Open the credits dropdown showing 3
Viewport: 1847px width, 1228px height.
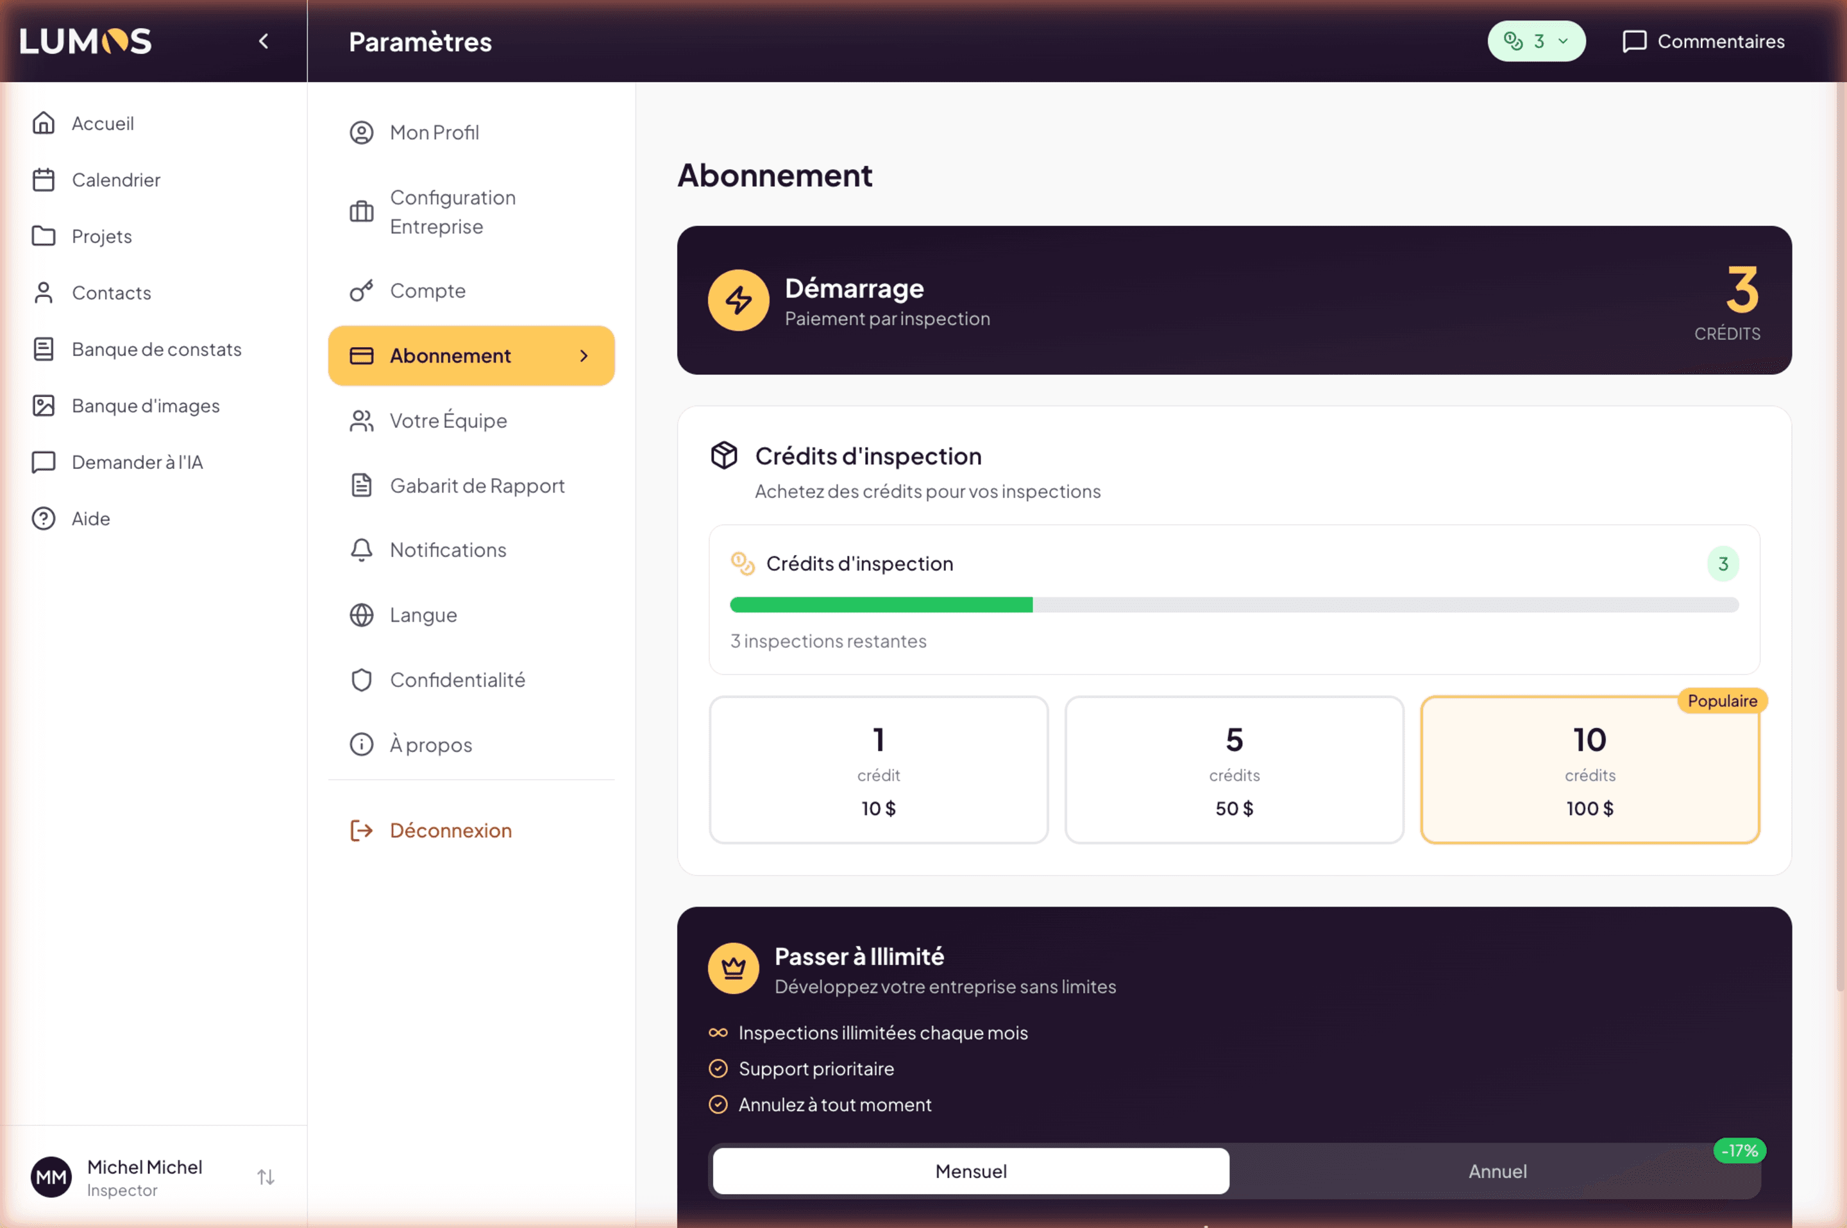click(x=1537, y=40)
